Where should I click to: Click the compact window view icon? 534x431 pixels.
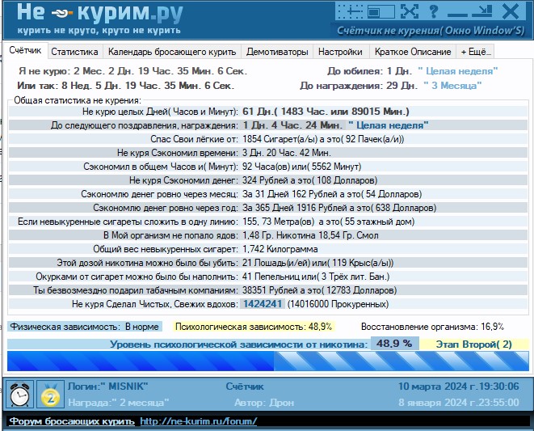pos(377,11)
